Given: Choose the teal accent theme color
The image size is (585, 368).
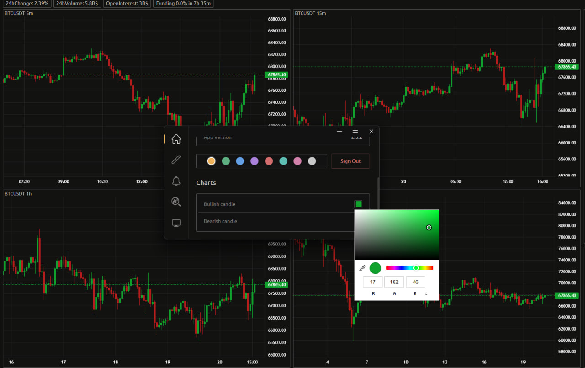Looking at the screenshot, I should coord(283,161).
